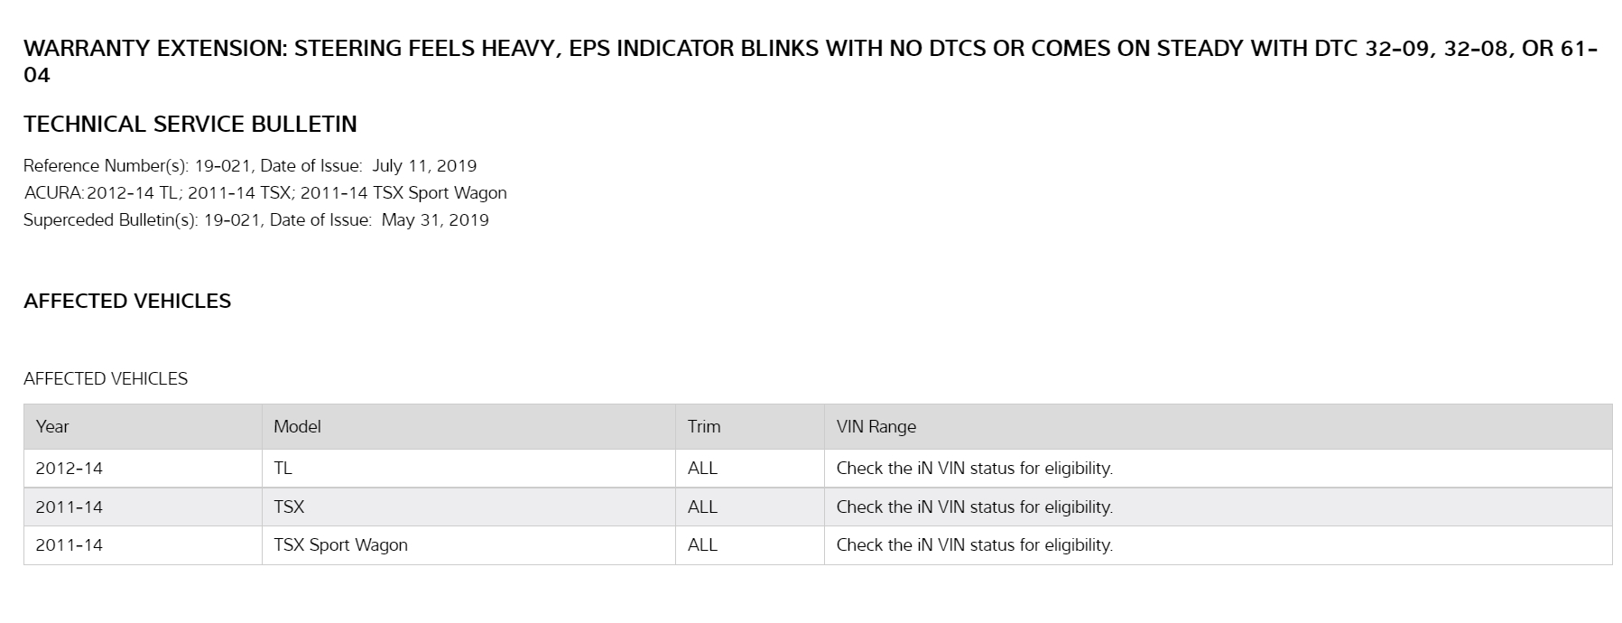Click the Reference Number 19-021 line

tap(250, 165)
